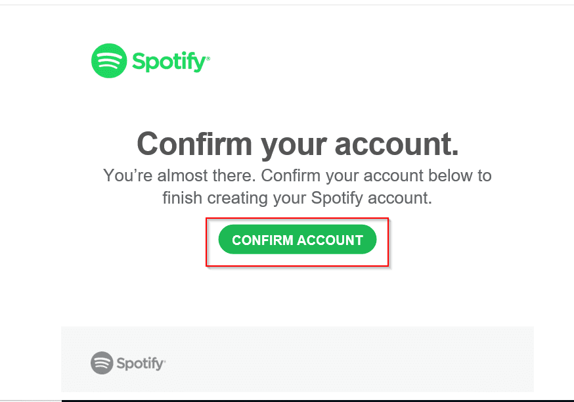The height and width of the screenshot is (402, 574).
Task: Click the red outline border around the button
Action: pyautogui.click(x=298, y=219)
